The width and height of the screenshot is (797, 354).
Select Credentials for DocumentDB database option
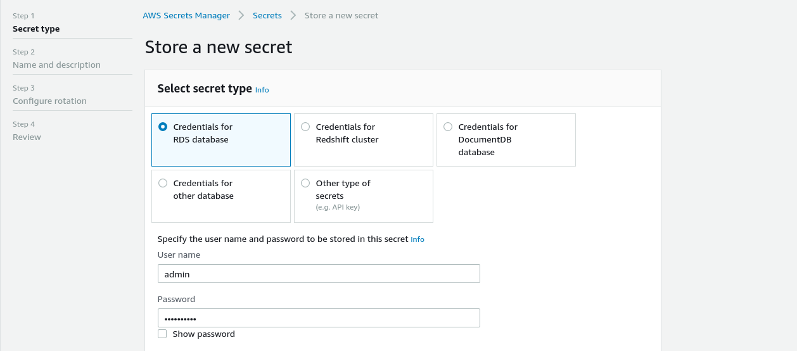pos(506,140)
